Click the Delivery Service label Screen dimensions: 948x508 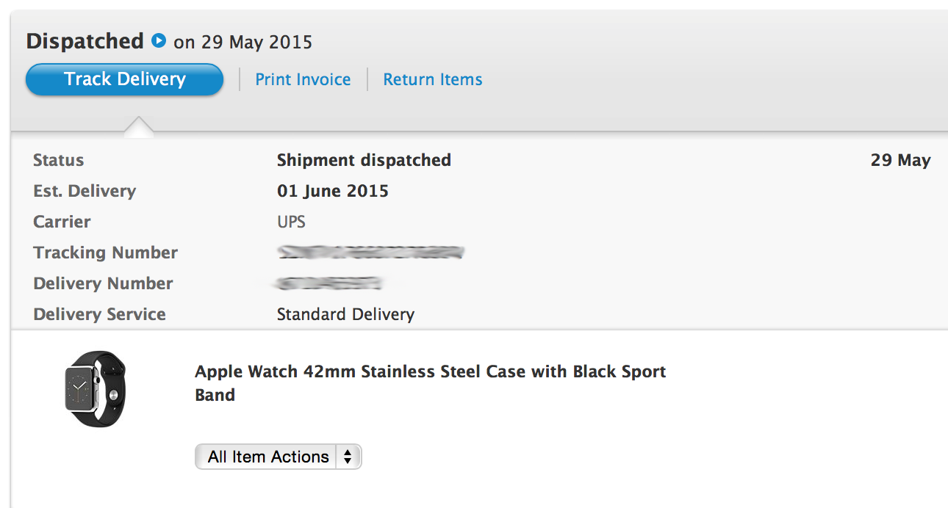click(99, 314)
